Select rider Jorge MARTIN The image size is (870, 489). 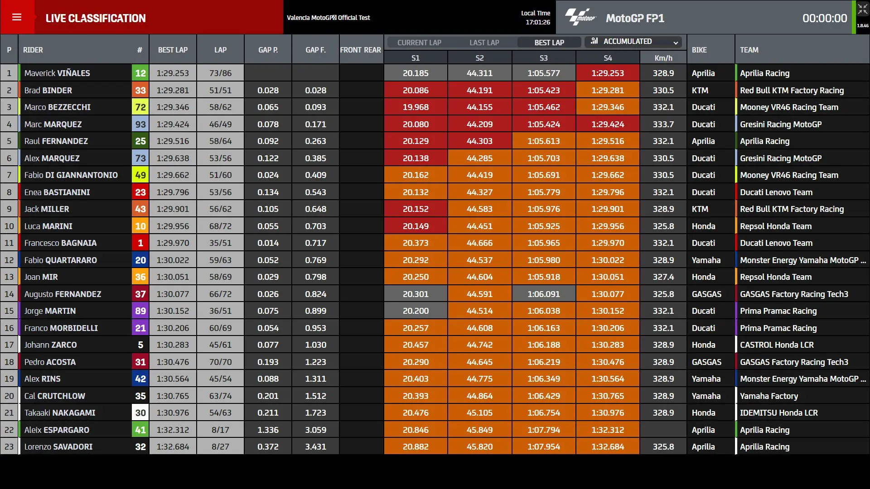50,311
